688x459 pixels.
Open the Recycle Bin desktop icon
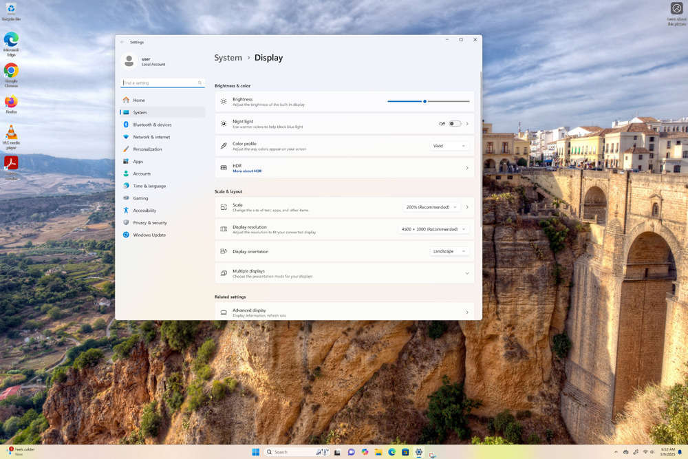point(11,12)
